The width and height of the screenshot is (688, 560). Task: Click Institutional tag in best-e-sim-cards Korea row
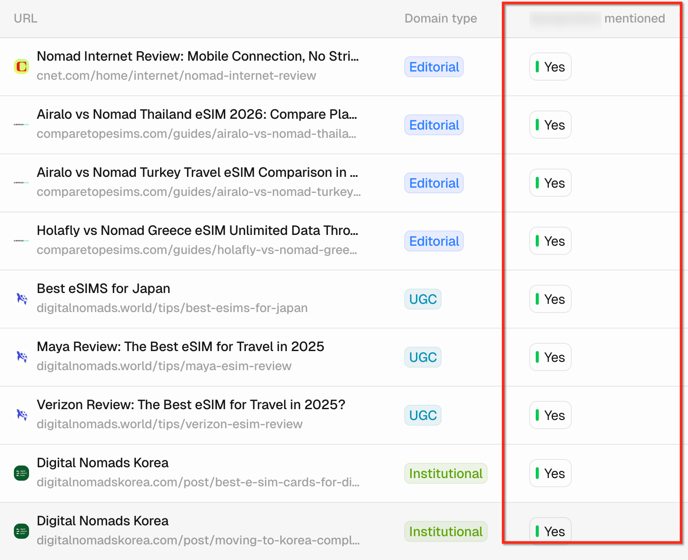[446, 473]
